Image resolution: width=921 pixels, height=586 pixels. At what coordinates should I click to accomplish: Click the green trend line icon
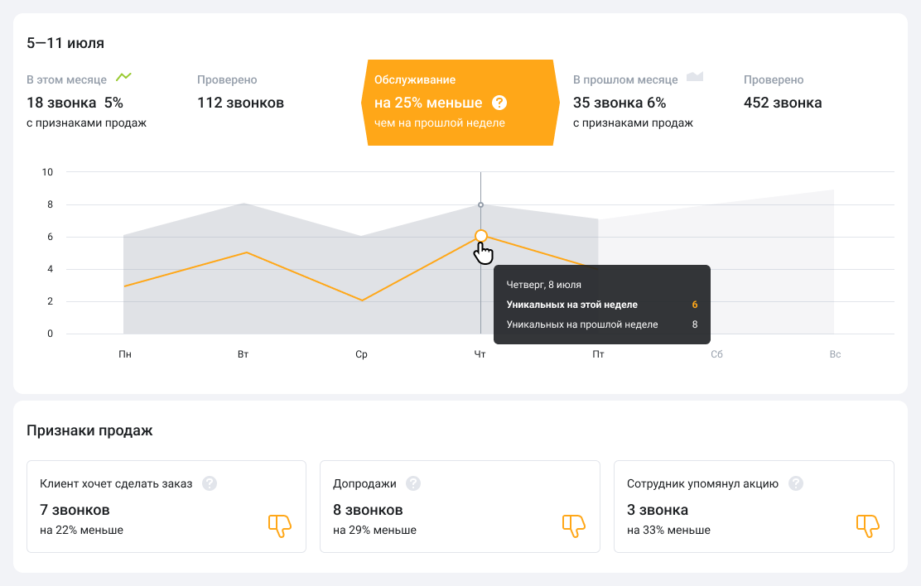tap(123, 77)
